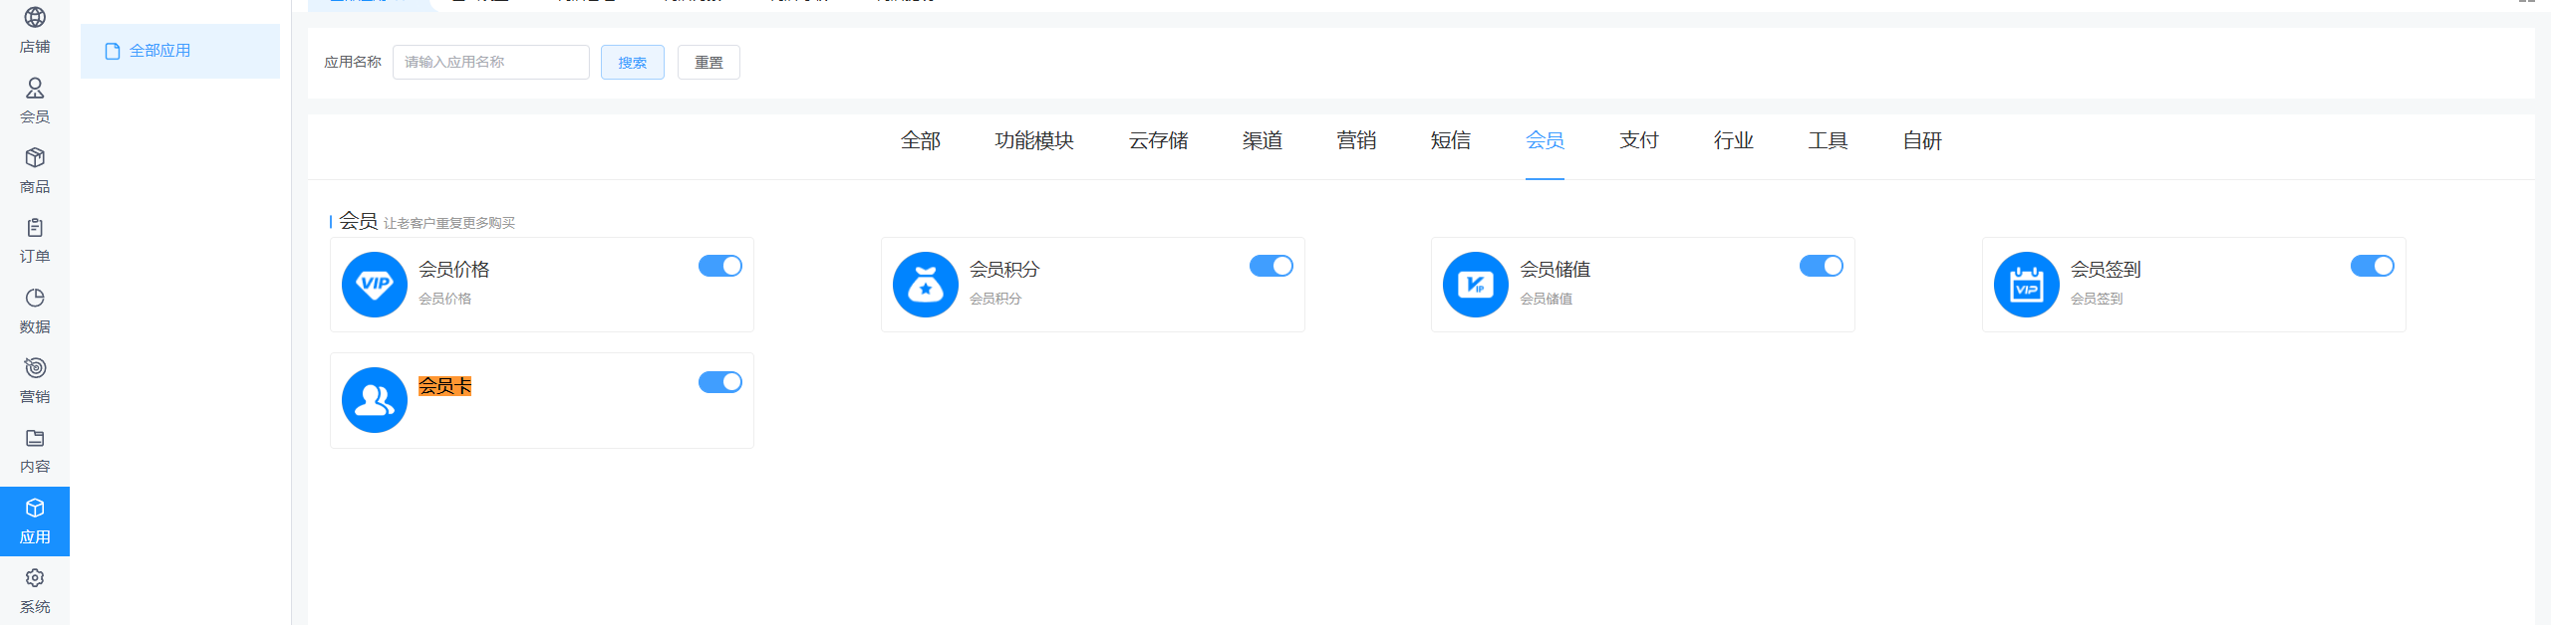Open the 会员储值 app title
The width and height of the screenshot is (2551, 625).
(x=1556, y=270)
